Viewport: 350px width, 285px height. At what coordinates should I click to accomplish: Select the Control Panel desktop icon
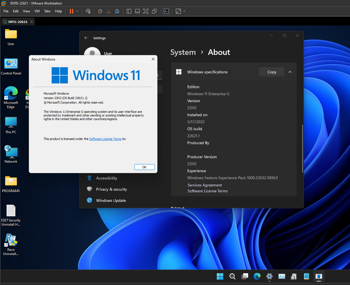[11, 66]
